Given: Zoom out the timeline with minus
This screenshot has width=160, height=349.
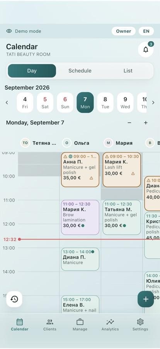Looking at the screenshot, I should (x=129, y=123).
